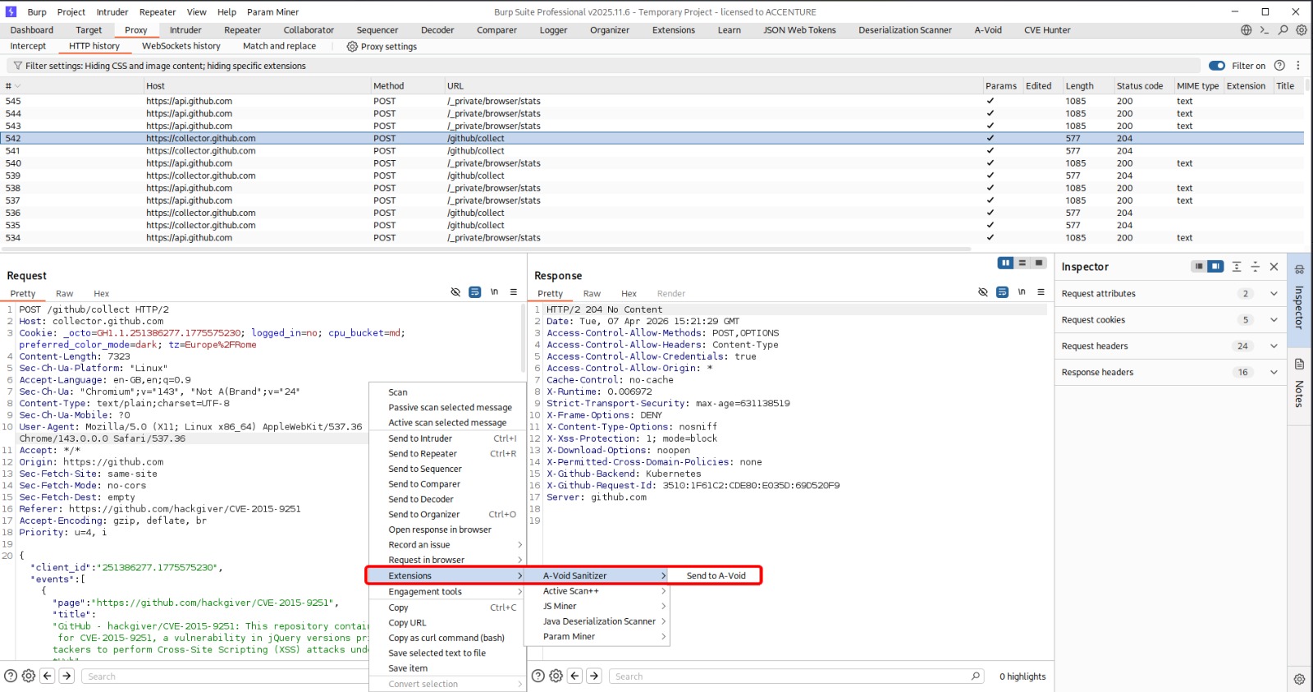Choose Send to A-Void
The image size is (1313, 692).
pos(716,575)
